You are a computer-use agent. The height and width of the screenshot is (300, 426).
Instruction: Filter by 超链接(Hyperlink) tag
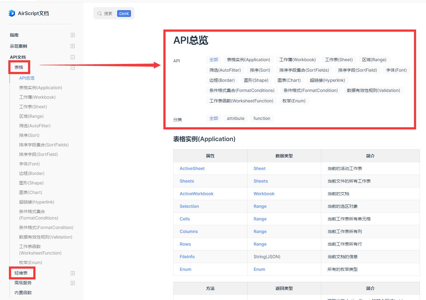tap(327, 80)
